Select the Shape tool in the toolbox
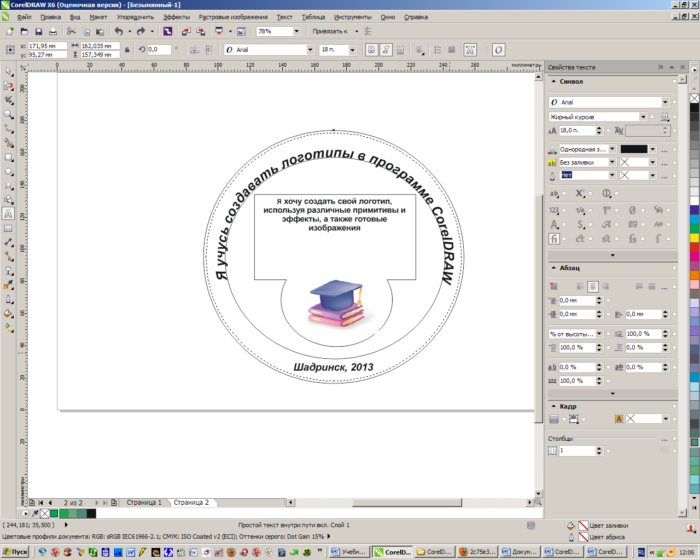The height and width of the screenshot is (560, 700). tap(8, 86)
